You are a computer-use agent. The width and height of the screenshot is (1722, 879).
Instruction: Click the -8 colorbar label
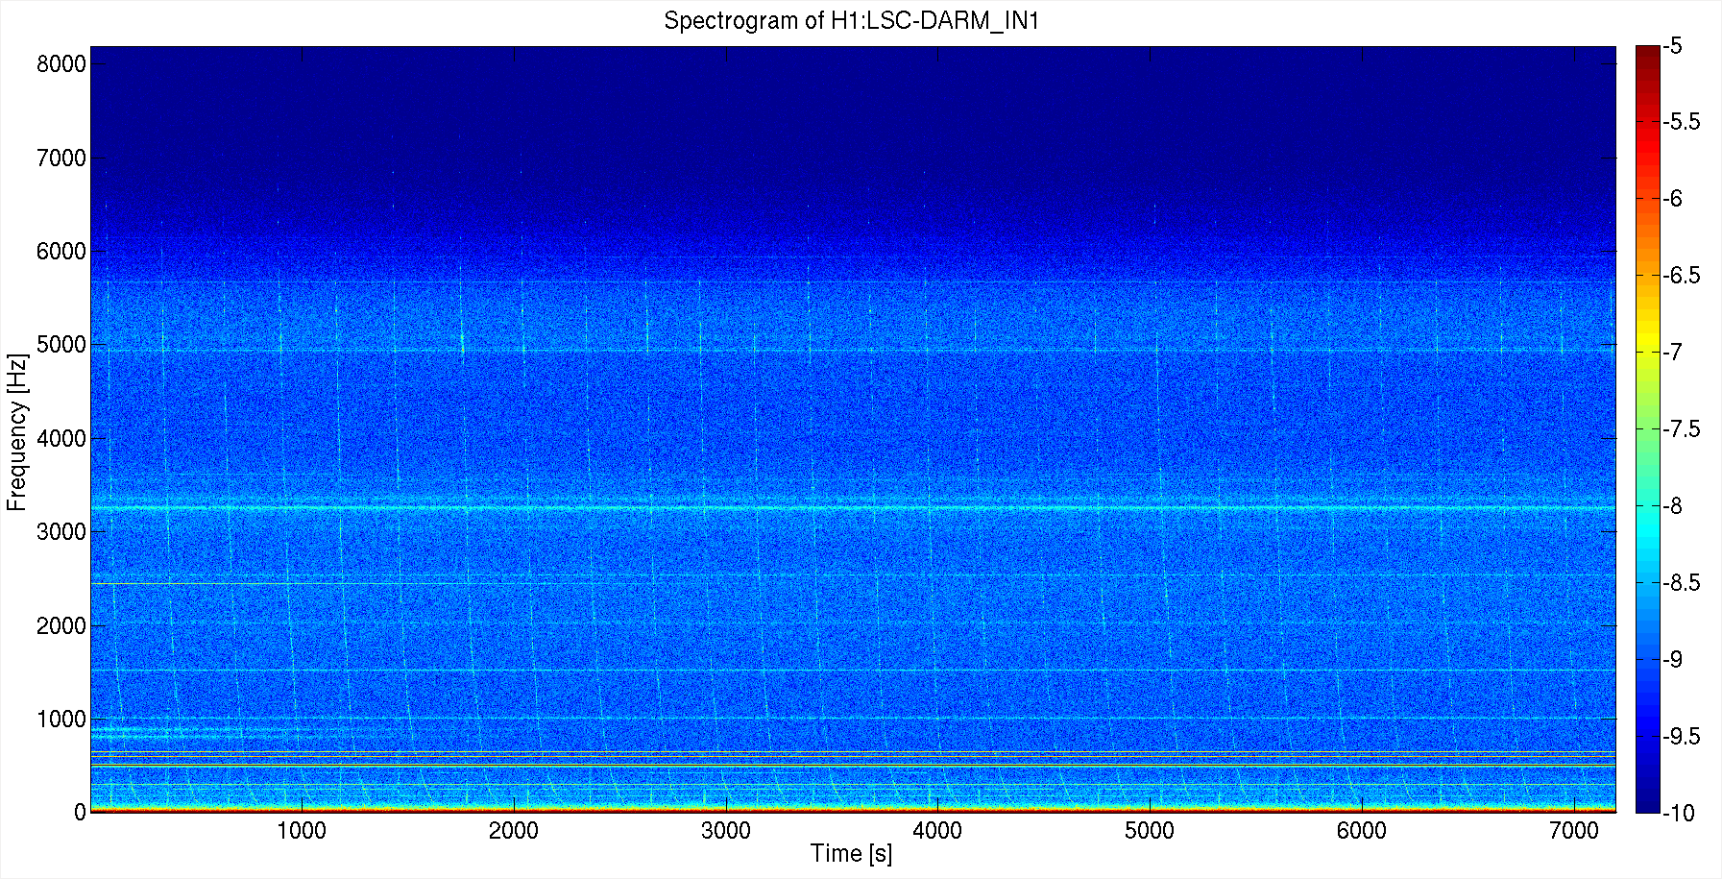1672,506
